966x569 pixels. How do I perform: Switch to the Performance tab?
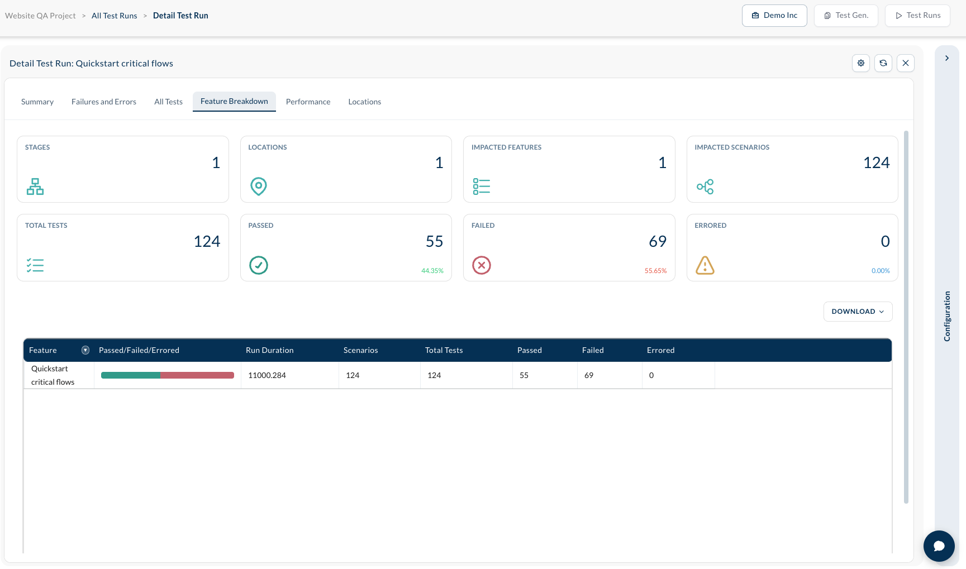308,102
